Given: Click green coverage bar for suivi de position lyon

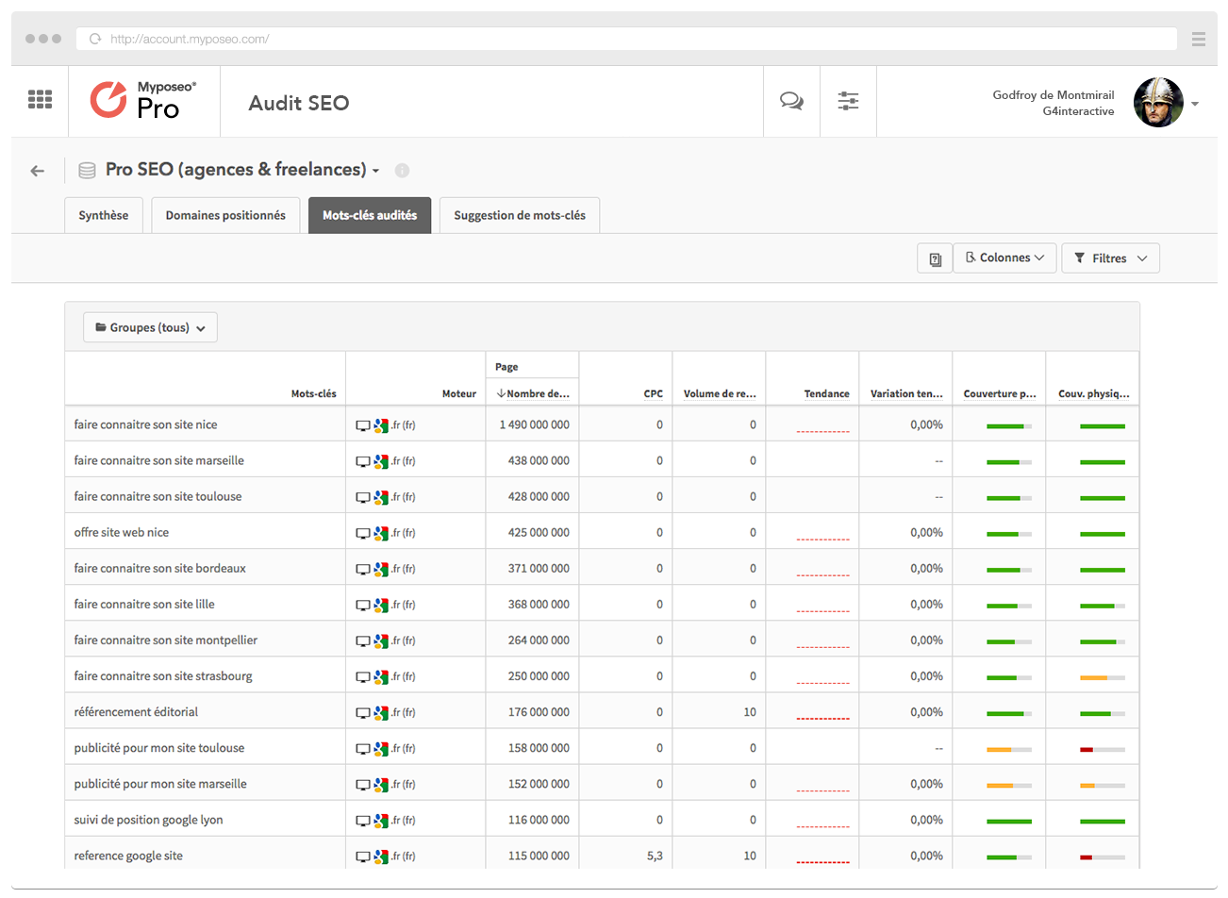Looking at the screenshot, I should (x=1008, y=821).
